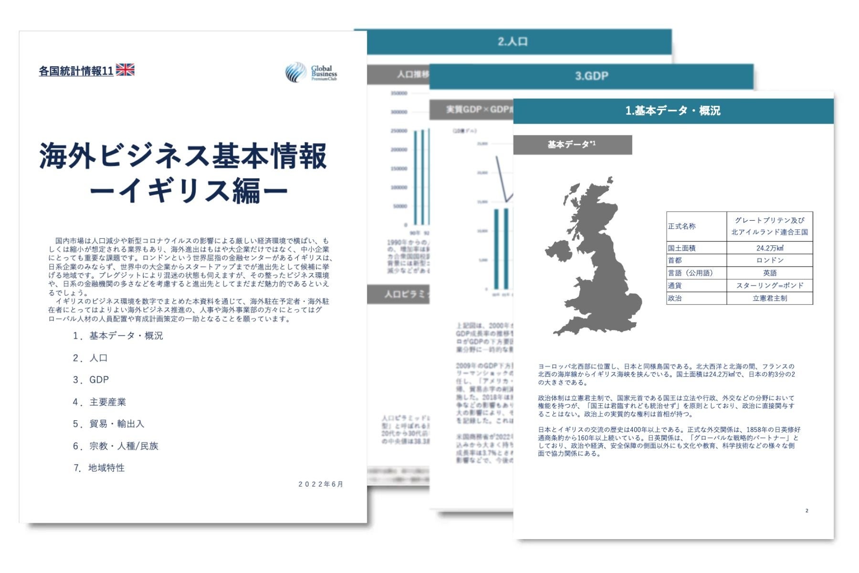Open contents item 5. 貿易・輸出入
The height and width of the screenshot is (573, 859).
click(108, 424)
